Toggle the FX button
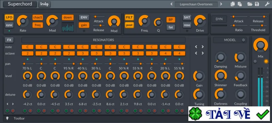Viewport: 272px width, 123px height. 9,40
